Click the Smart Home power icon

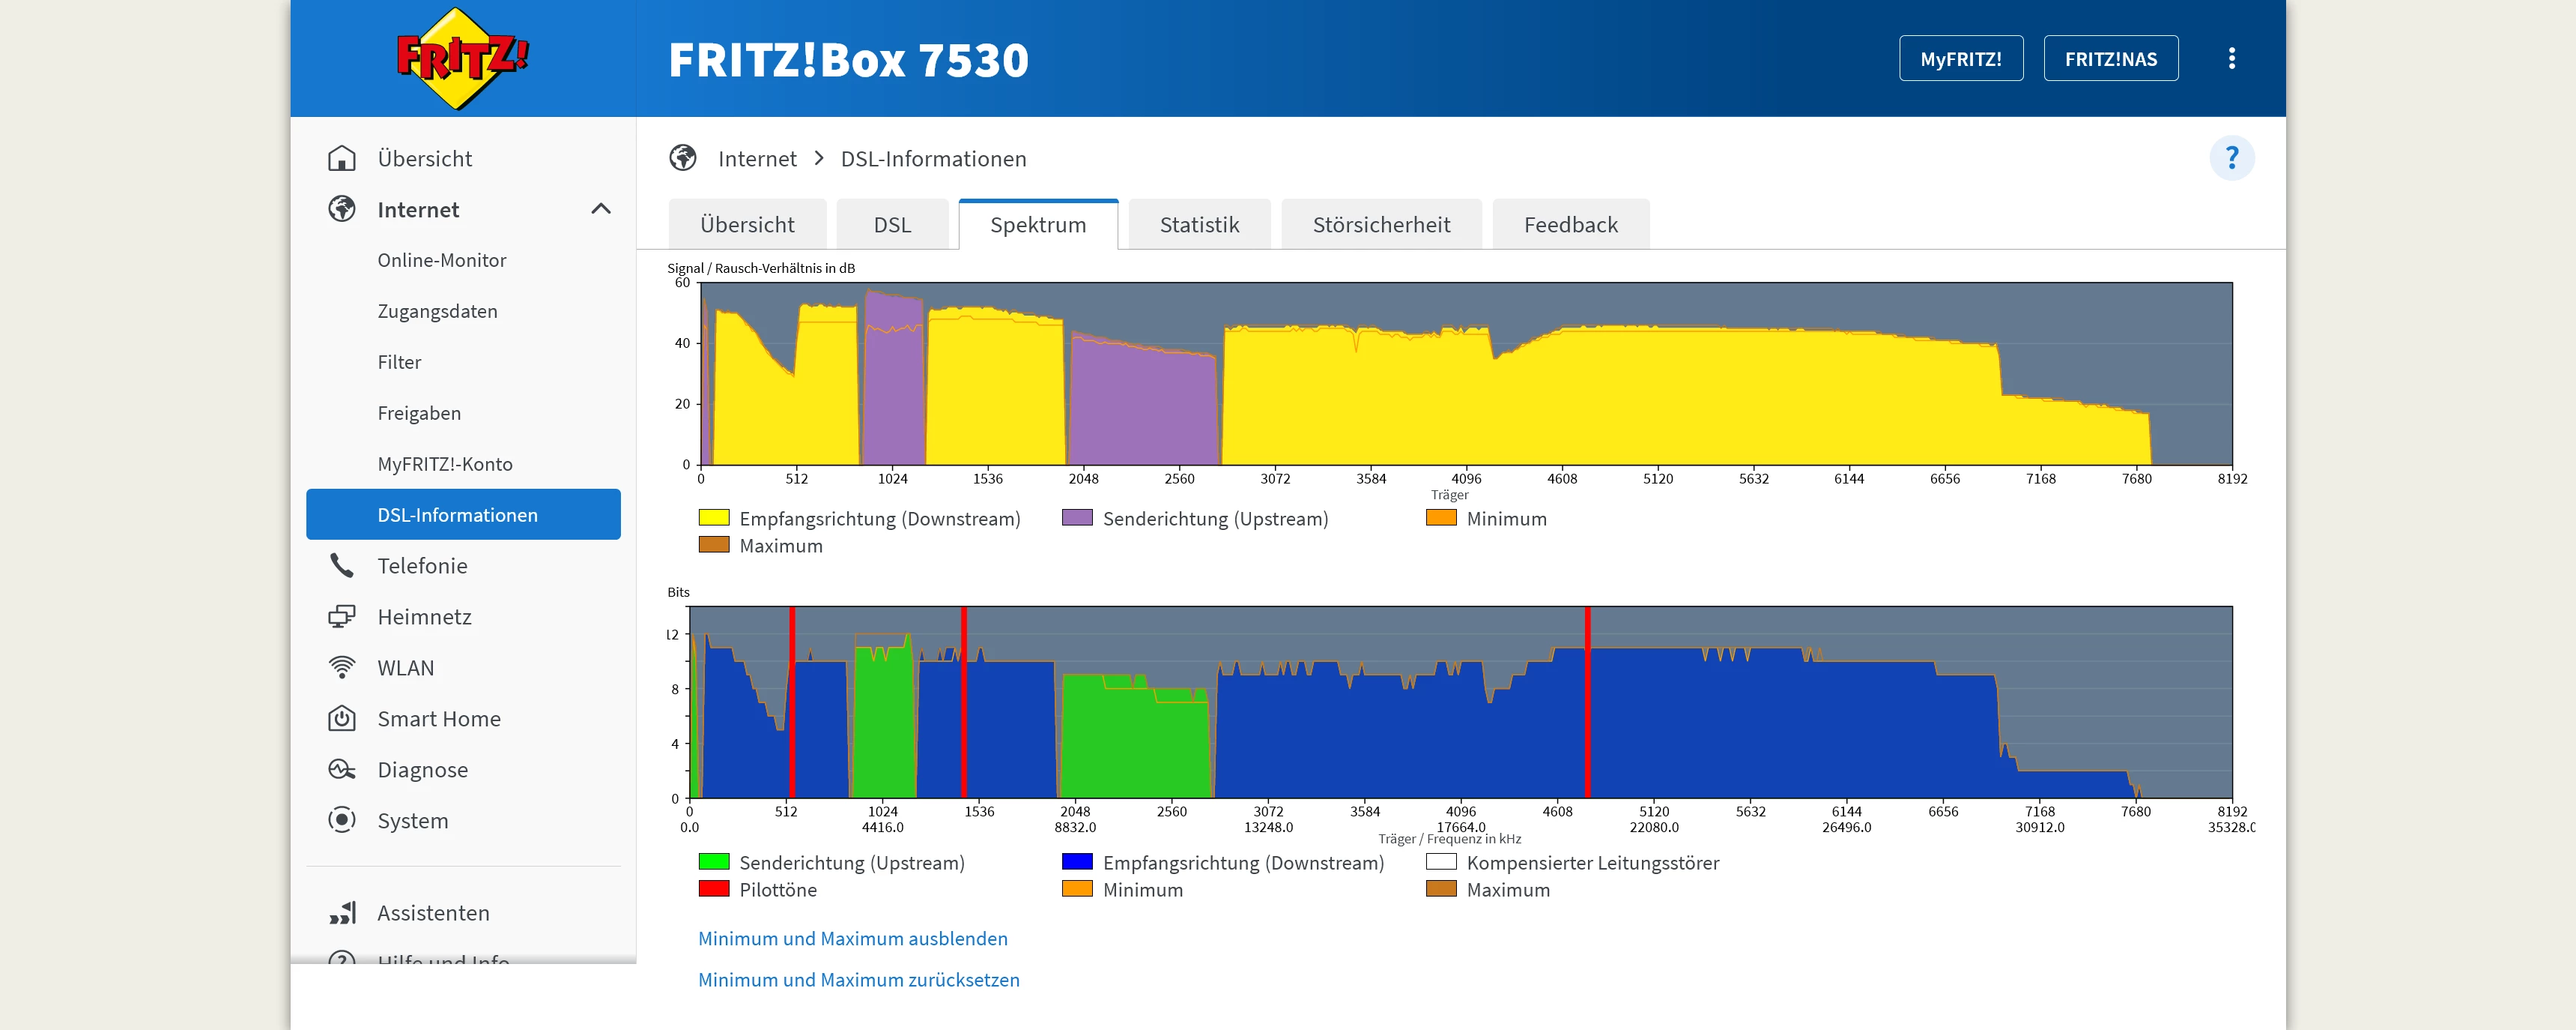[x=342, y=719]
